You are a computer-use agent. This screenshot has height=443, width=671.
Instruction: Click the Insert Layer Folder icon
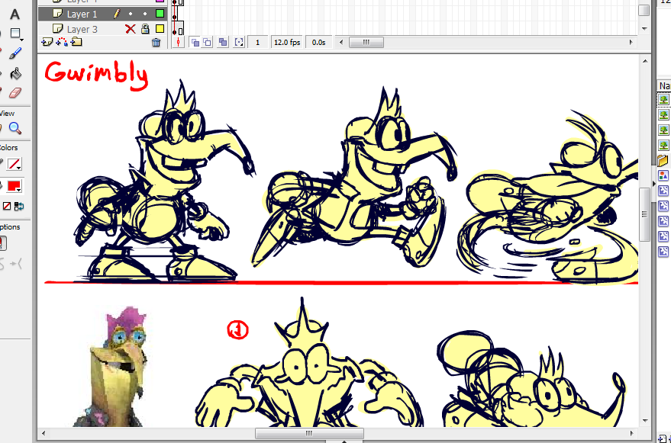(x=76, y=42)
